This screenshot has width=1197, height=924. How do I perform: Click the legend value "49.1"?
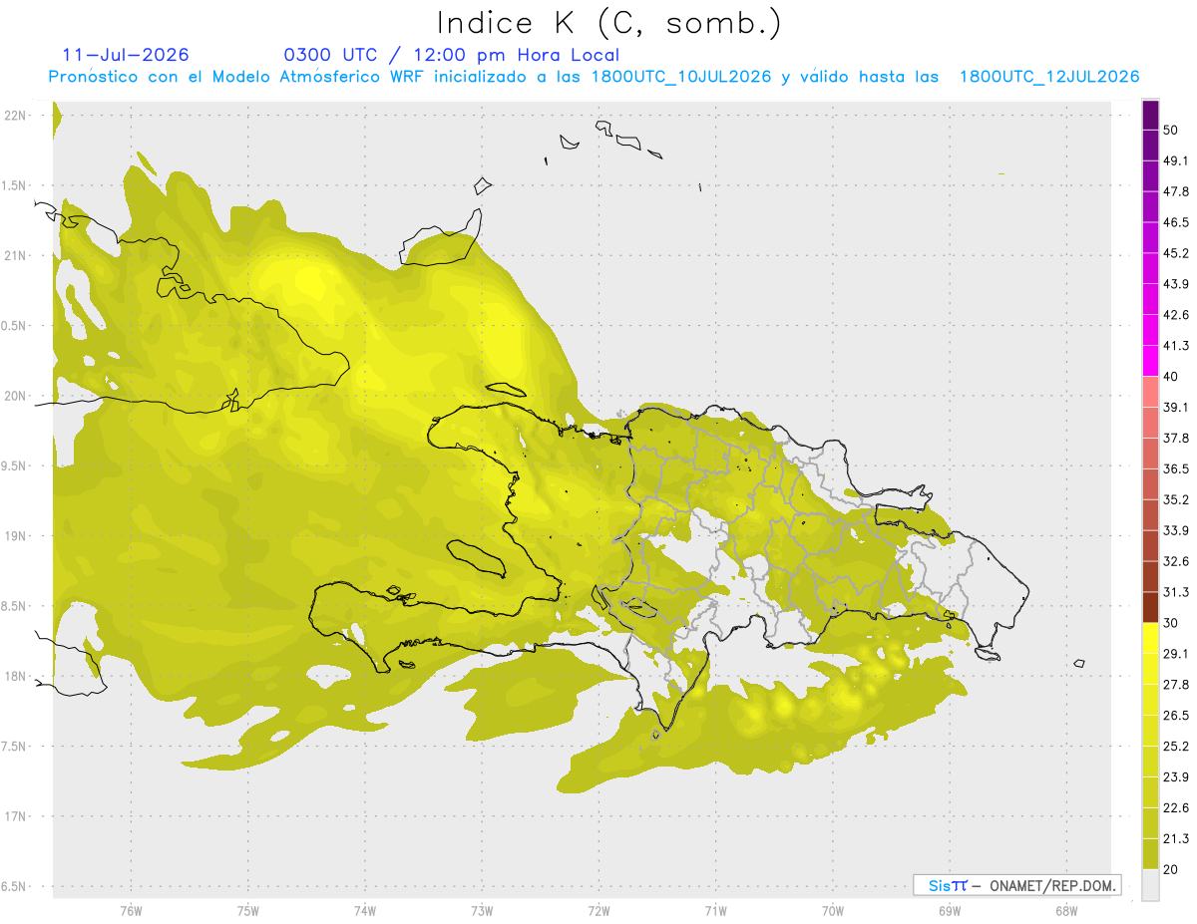1176,160
